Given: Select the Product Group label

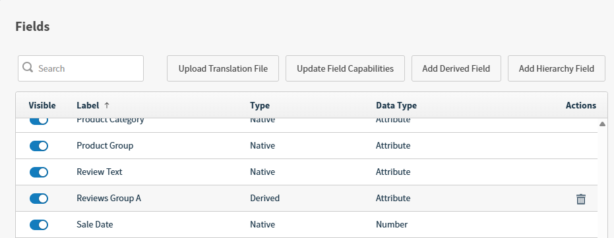Looking at the screenshot, I should 105,145.
